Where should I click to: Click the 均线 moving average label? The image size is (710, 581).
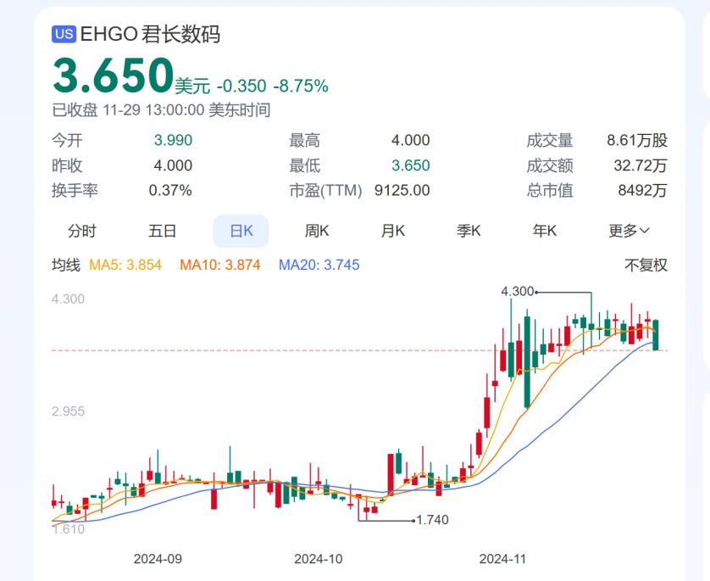click(65, 265)
